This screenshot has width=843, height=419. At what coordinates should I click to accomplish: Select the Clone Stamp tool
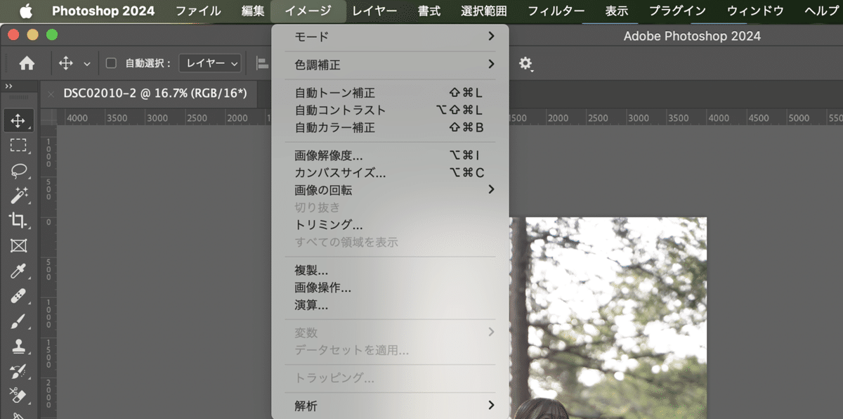[x=18, y=346]
